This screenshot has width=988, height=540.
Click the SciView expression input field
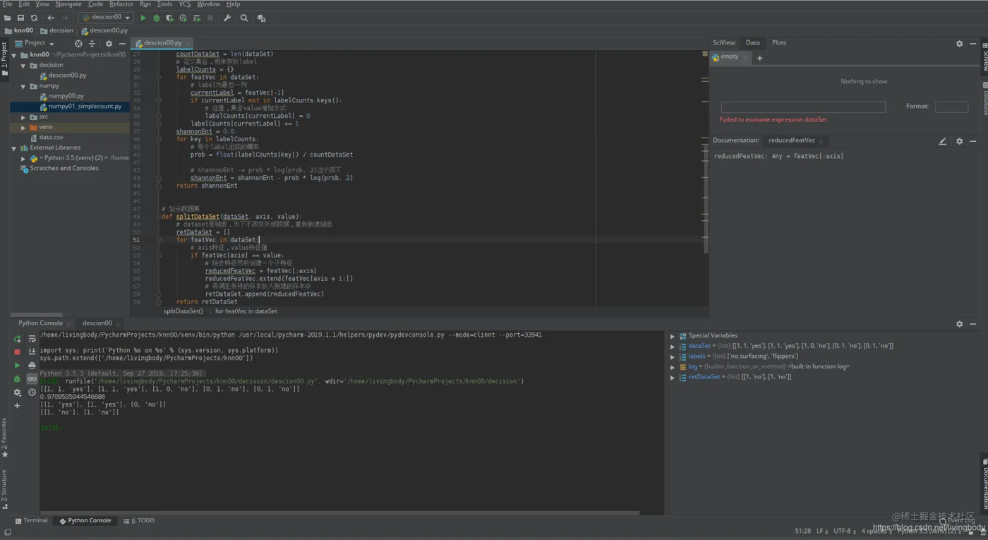803,107
